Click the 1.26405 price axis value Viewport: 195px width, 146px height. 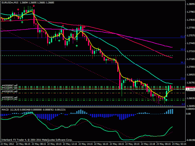click(x=191, y=106)
